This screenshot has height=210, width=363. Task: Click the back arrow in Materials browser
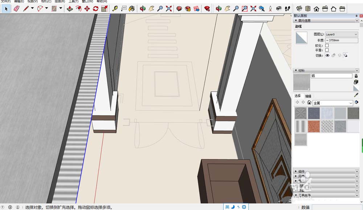point(297,101)
